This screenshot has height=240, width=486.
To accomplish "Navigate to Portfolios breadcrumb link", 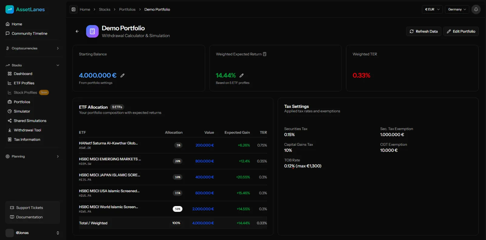I will (127, 9).
